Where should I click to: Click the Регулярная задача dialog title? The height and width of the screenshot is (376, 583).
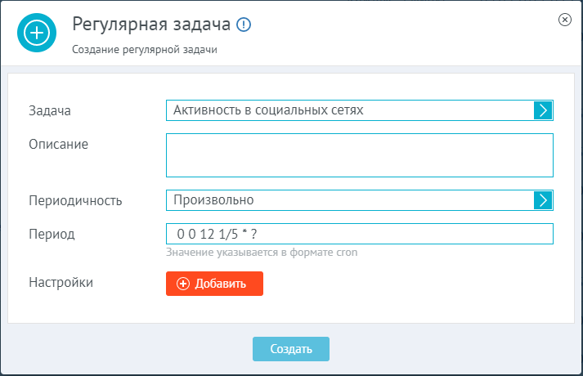click(151, 25)
